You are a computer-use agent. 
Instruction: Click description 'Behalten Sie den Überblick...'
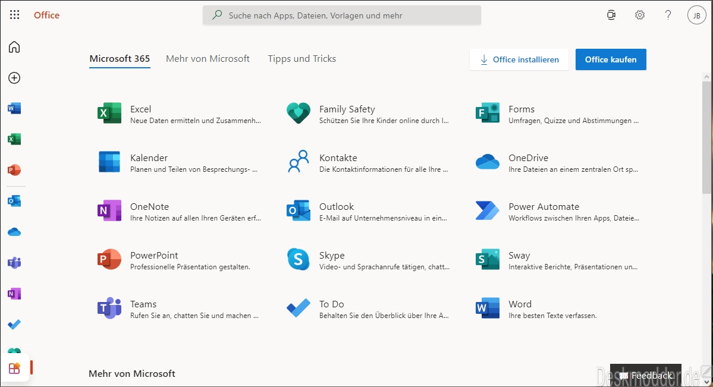click(384, 316)
